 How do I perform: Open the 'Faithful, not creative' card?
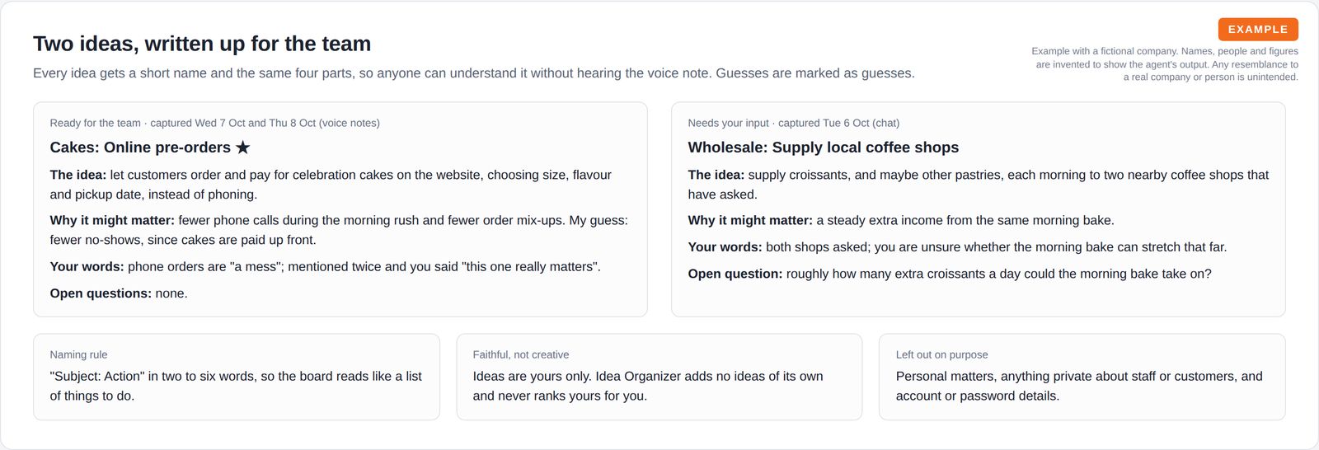pyautogui.click(x=659, y=377)
